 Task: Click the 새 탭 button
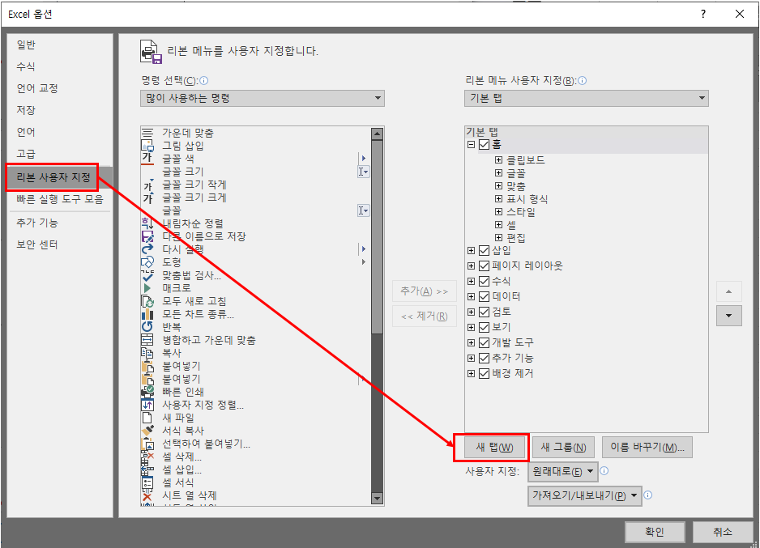click(x=494, y=448)
